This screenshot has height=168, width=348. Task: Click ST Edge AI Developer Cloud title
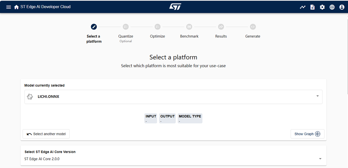[x=45, y=7]
